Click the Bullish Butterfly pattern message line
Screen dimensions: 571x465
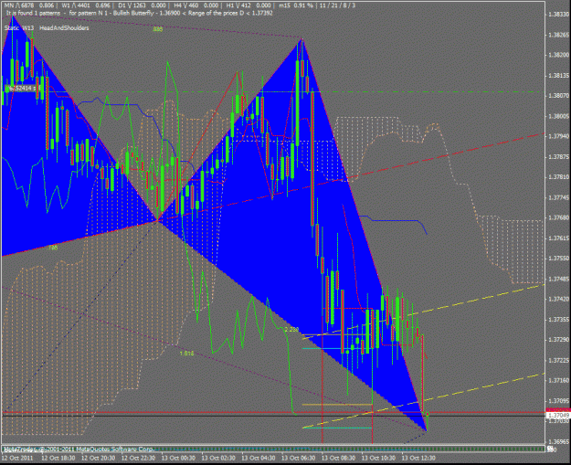click(139, 13)
